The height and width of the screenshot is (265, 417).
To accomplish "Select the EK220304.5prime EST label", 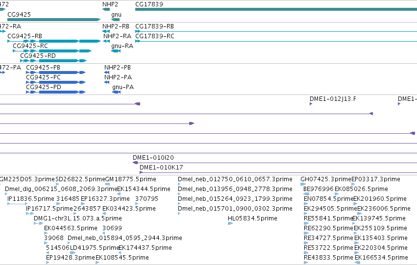I will coord(381,248).
